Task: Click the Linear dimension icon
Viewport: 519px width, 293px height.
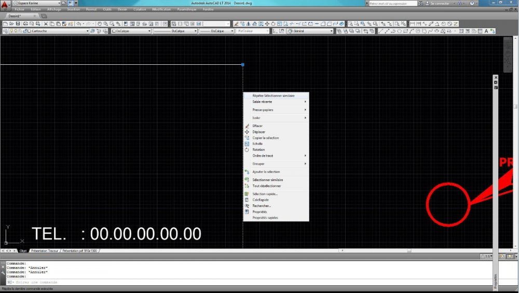Action: [412, 24]
